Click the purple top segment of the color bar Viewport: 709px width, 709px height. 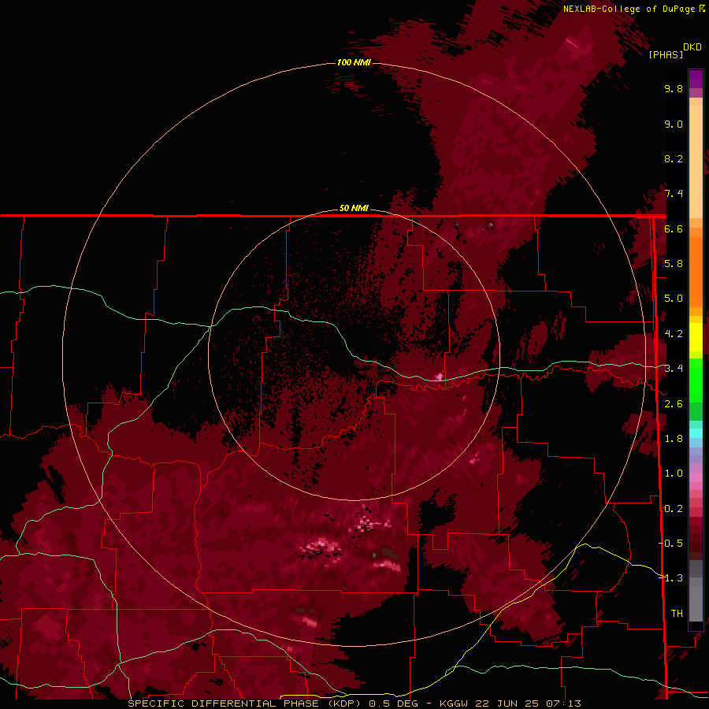[x=696, y=79]
